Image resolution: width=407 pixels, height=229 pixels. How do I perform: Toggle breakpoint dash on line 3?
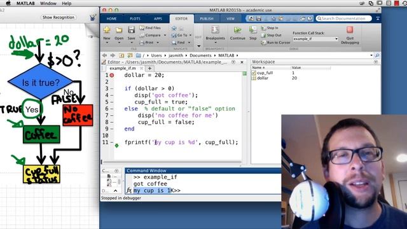click(x=112, y=88)
